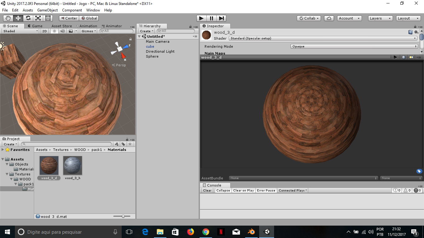Expand the Favorites section
Screen dimensions: 424x238
[3, 150]
